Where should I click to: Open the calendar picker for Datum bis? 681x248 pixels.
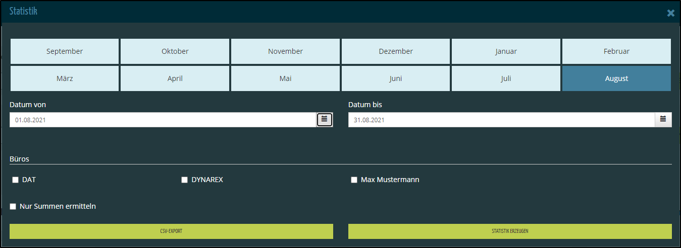point(663,120)
